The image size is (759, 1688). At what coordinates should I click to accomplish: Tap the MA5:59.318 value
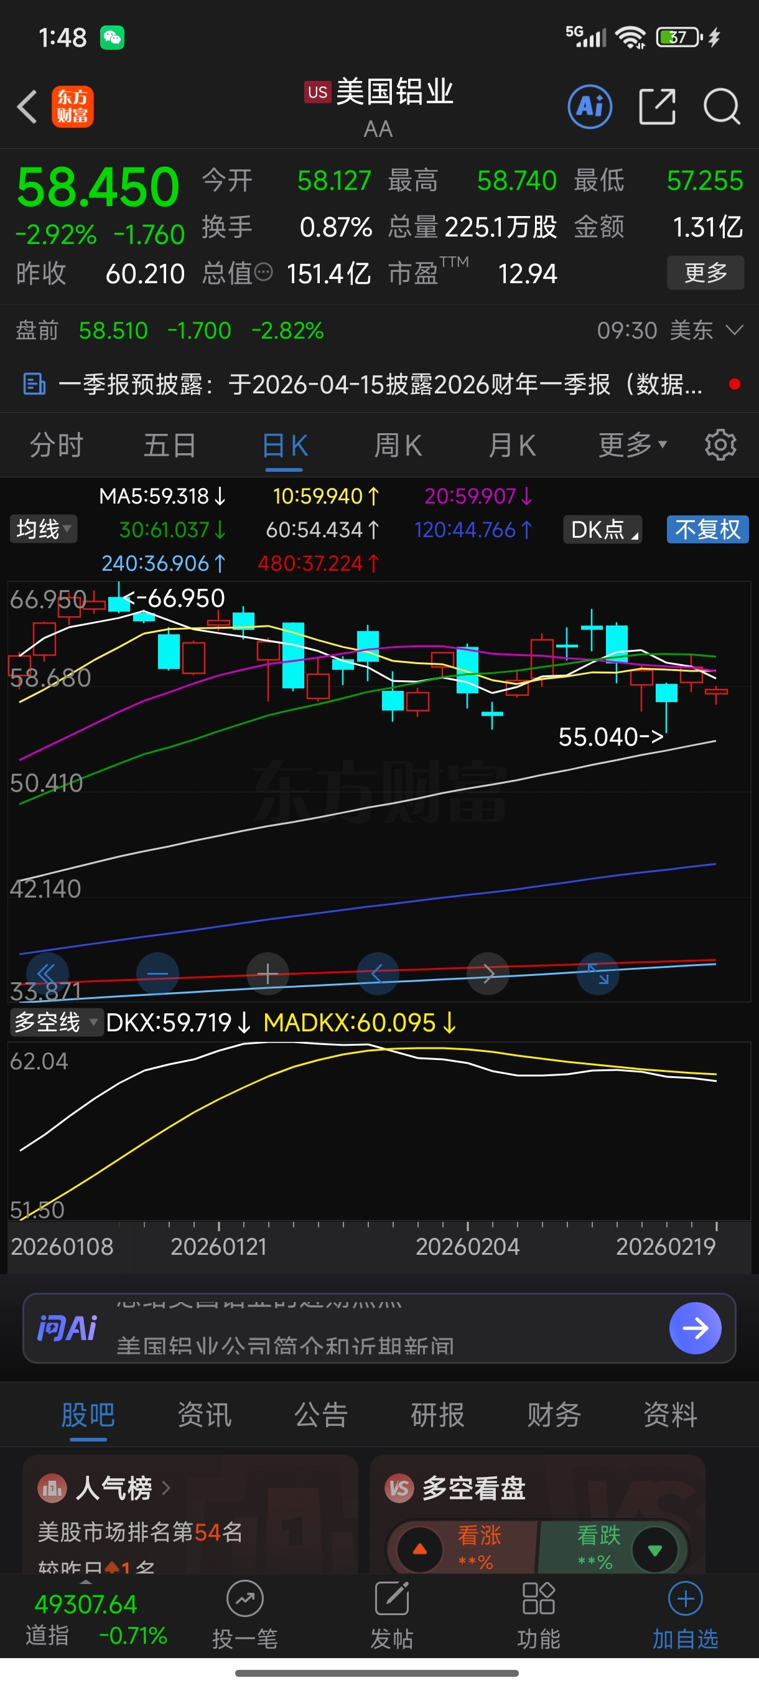[x=162, y=496]
